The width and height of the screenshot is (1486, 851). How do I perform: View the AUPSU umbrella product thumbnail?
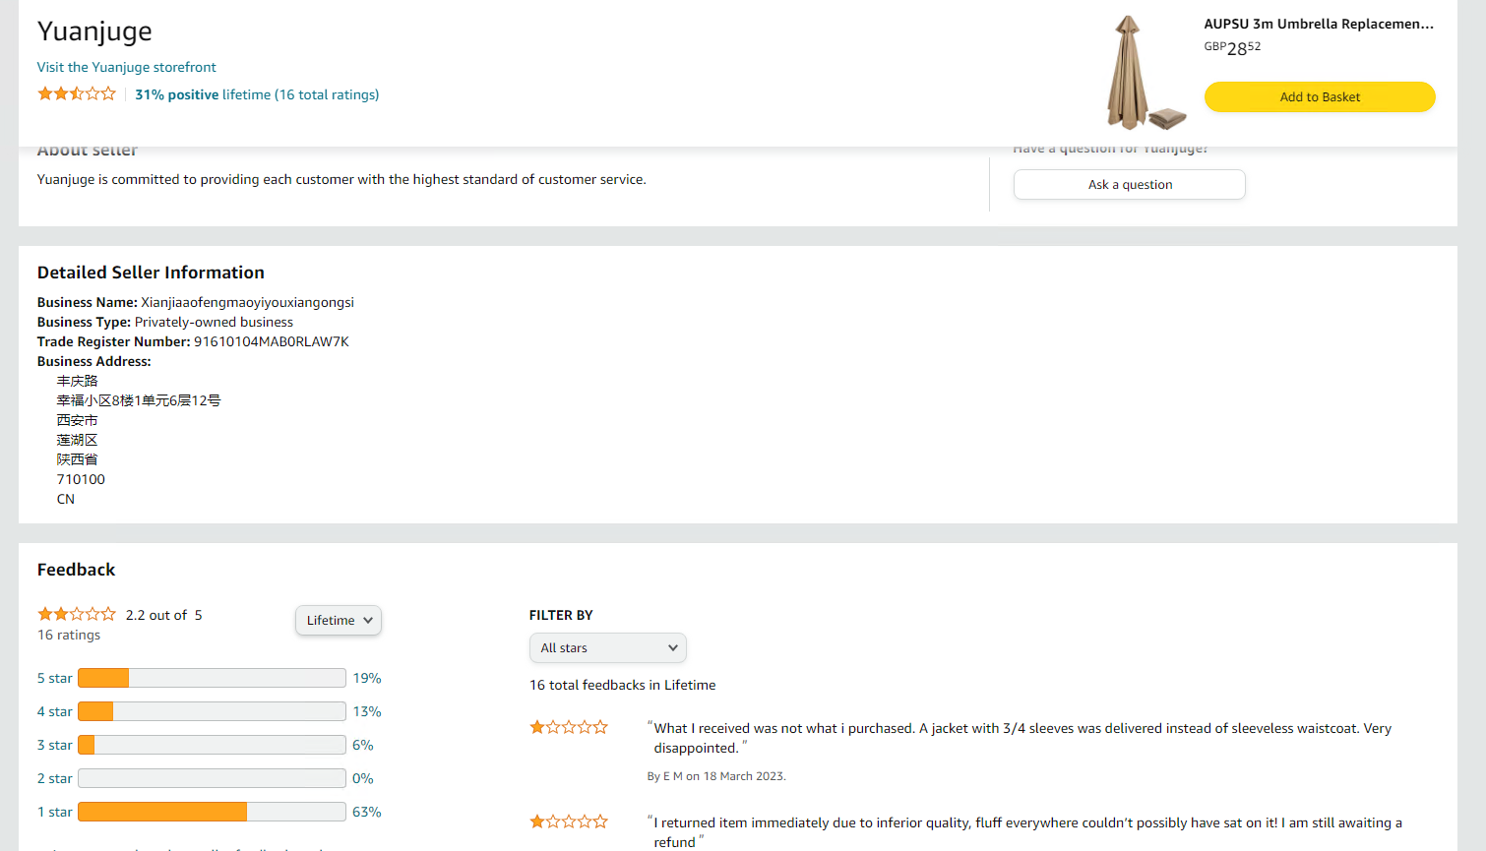click(1145, 73)
